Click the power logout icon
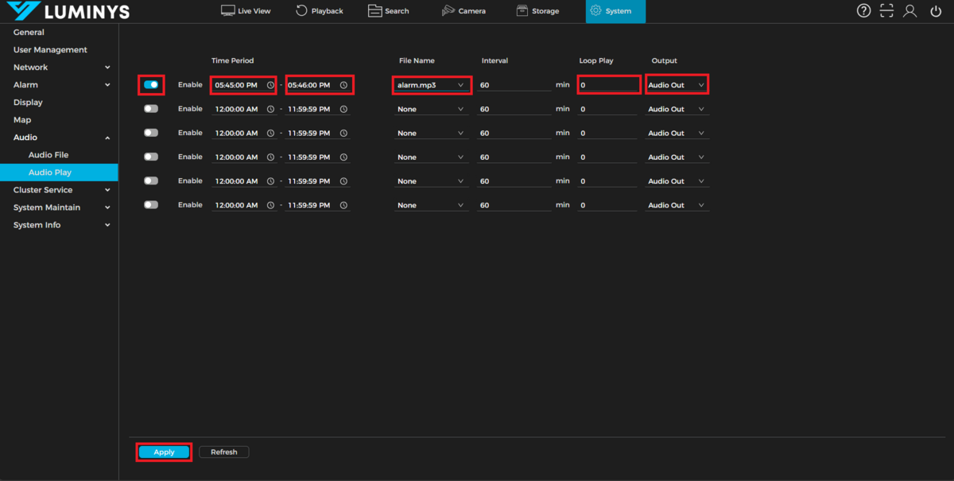The width and height of the screenshot is (954, 481). click(x=935, y=11)
